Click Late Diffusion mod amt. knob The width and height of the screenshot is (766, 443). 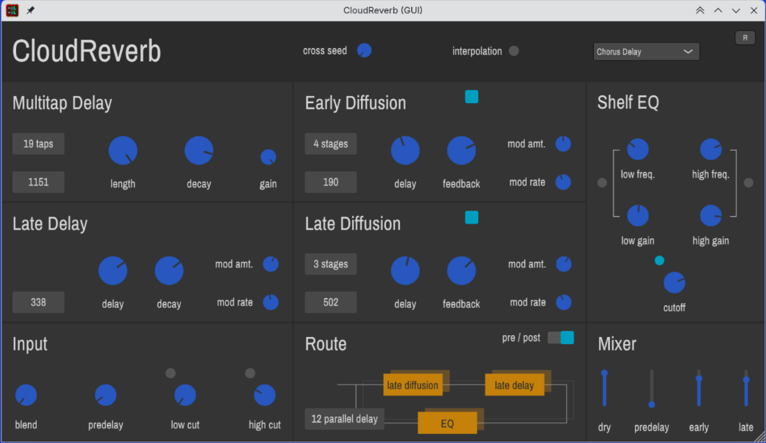pyautogui.click(x=564, y=264)
